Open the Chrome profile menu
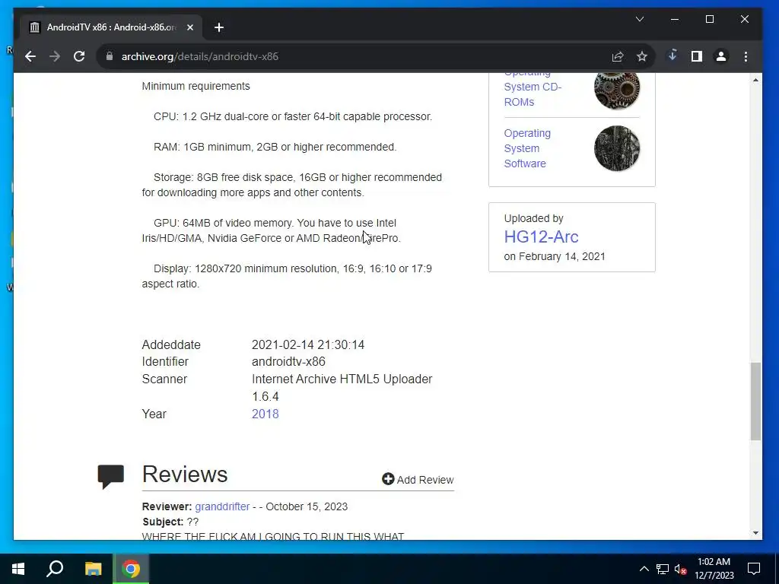 (x=721, y=56)
